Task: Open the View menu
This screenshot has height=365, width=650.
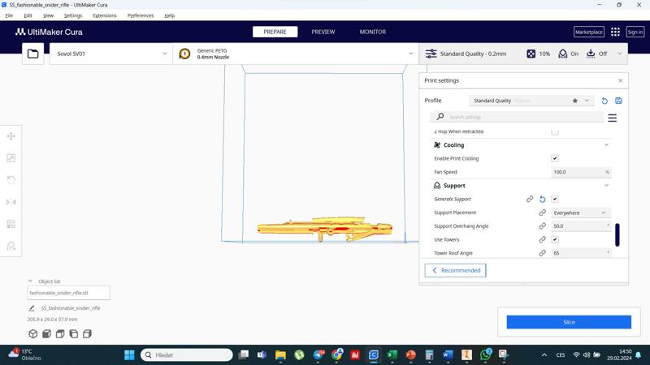Action: [48, 15]
